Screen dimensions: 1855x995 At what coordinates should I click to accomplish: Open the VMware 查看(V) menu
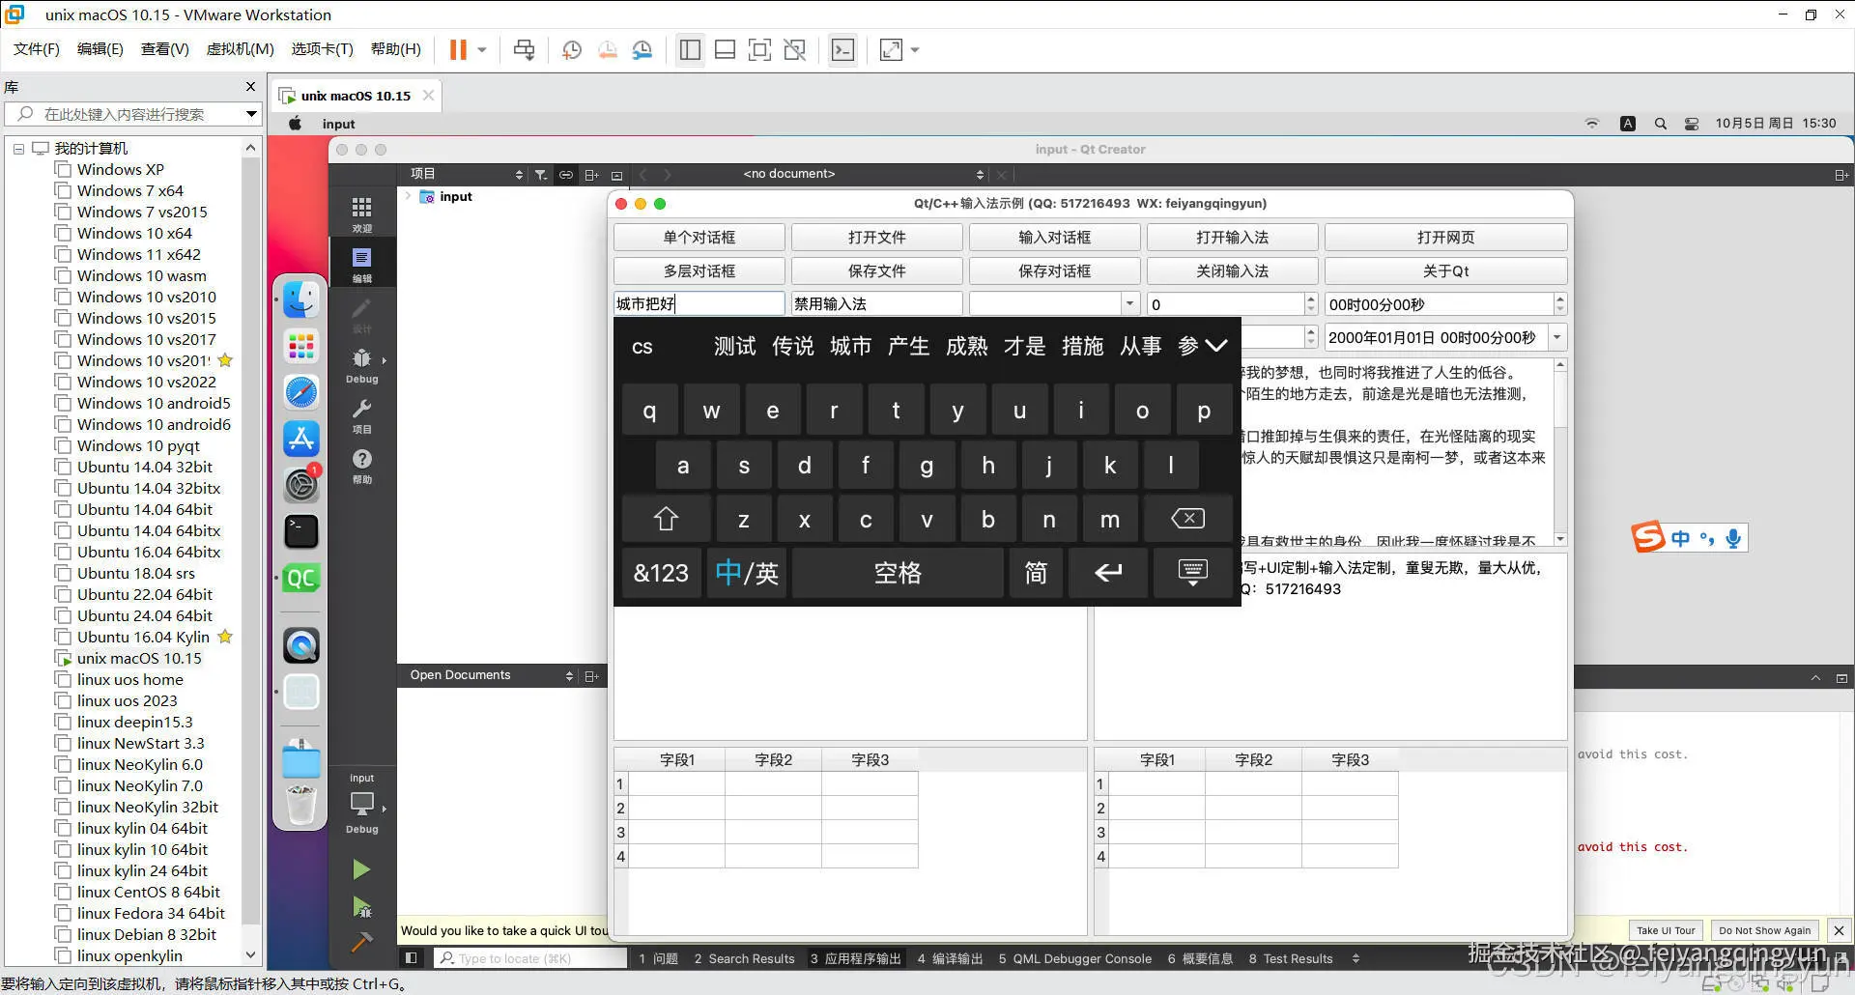pyautogui.click(x=165, y=49)
